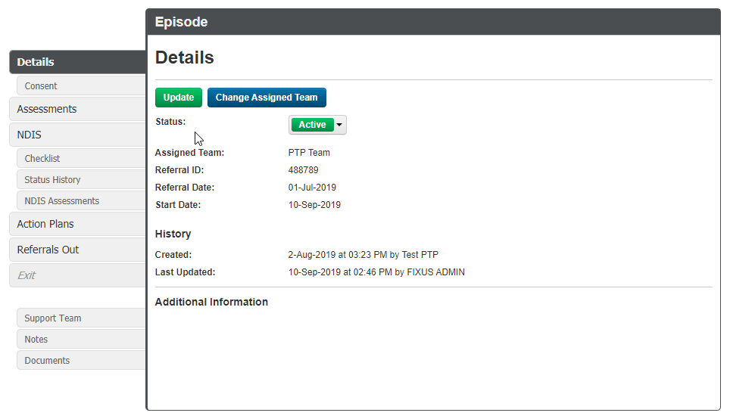Click the Referral ID: label

point(179,169)
